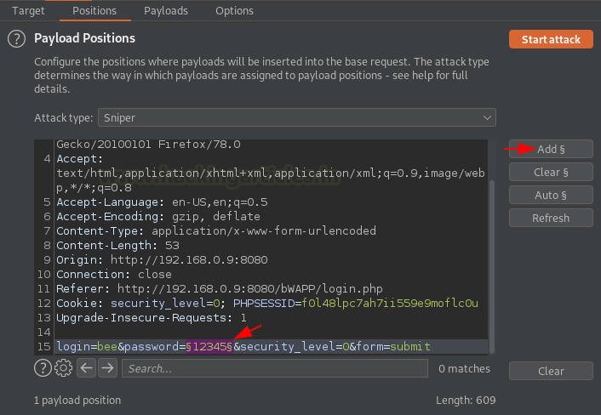This screenshot has height=415, width=601.
Task: Click the '0 matches' search result label
Action: [x=464, y=369]
